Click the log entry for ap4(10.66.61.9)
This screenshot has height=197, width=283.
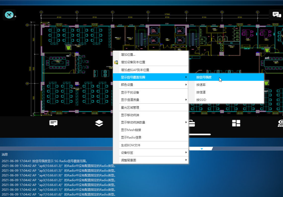(x=59, y=175)
